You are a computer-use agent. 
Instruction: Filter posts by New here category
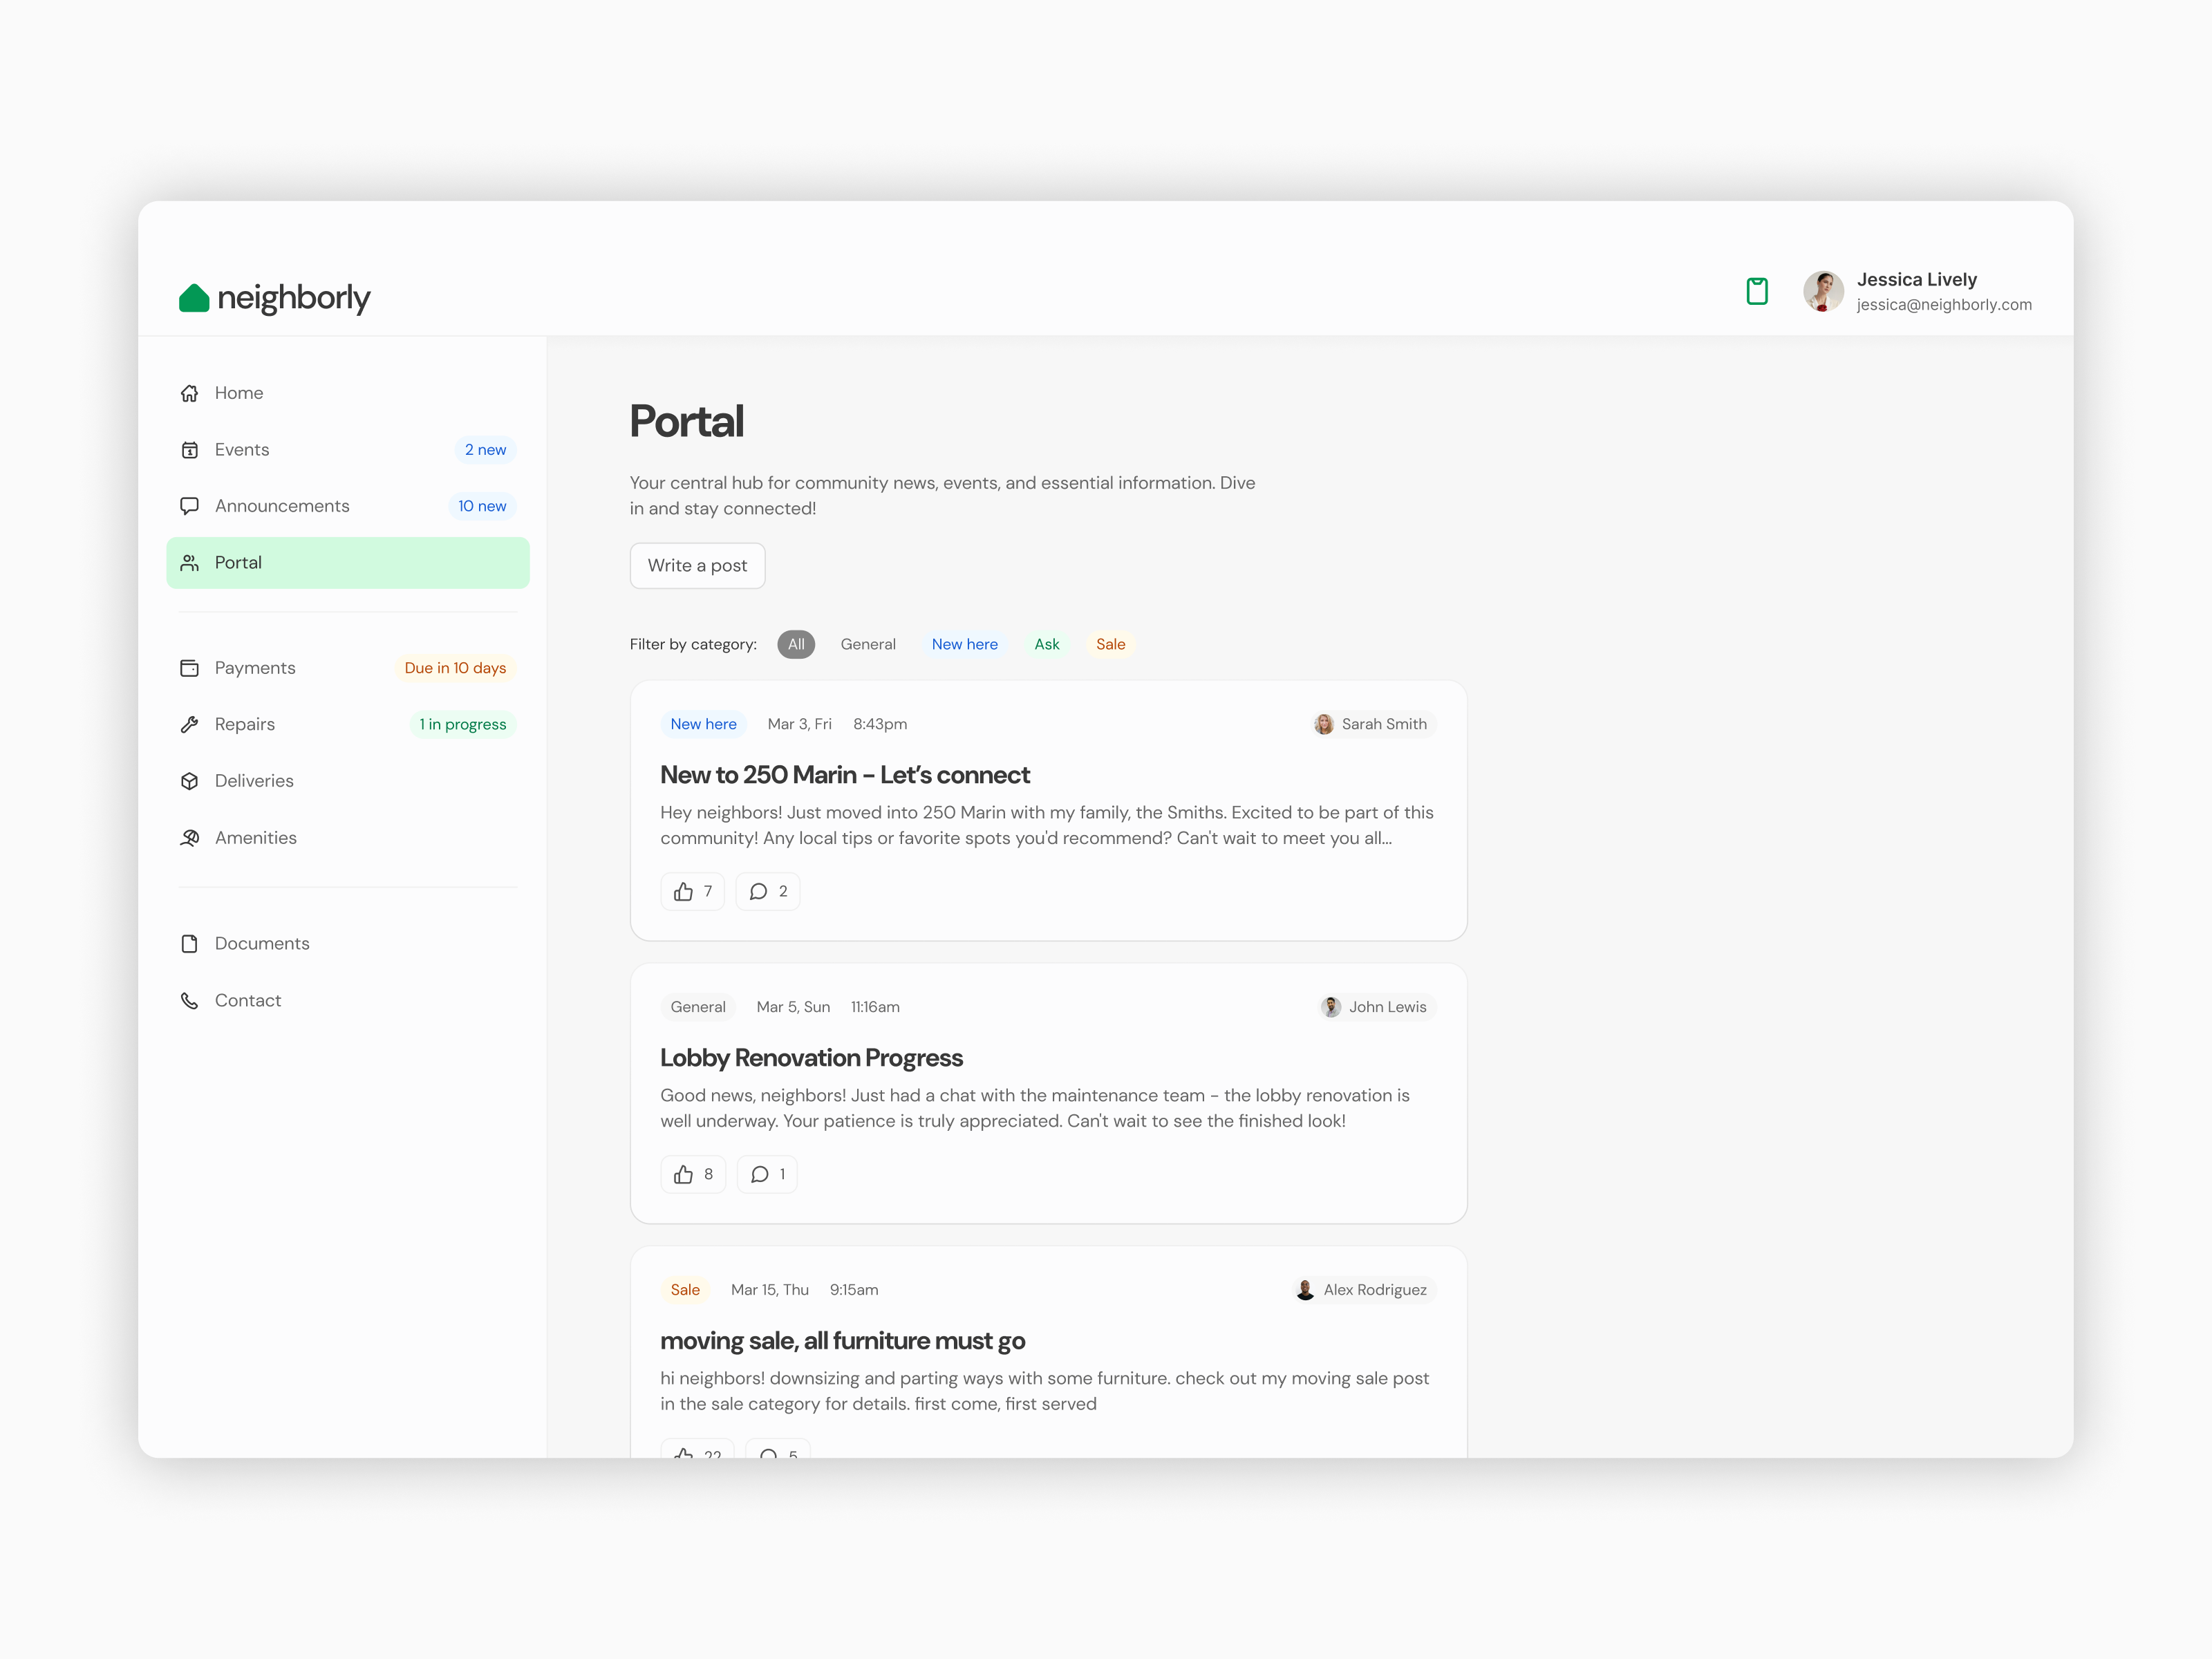pos(964,644)
